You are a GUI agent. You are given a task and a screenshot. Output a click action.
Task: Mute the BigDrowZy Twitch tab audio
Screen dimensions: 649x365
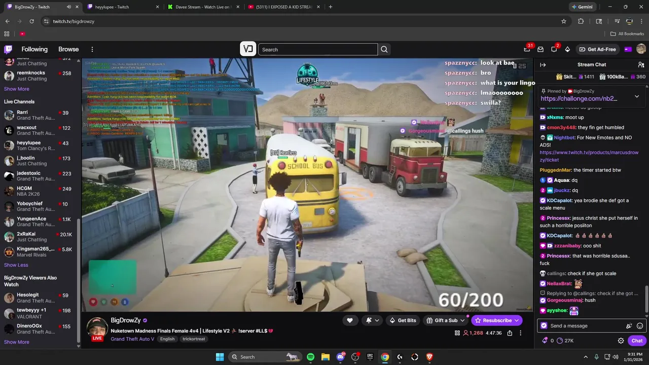[x=69, y=7]
